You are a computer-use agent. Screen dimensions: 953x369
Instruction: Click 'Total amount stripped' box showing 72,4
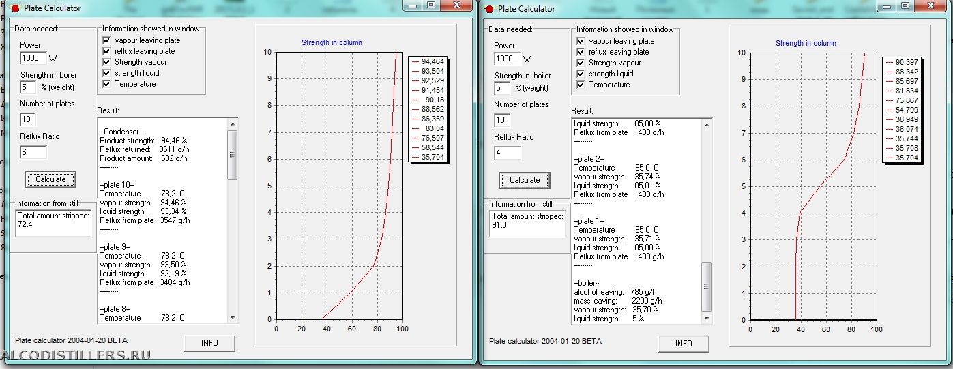53,223
